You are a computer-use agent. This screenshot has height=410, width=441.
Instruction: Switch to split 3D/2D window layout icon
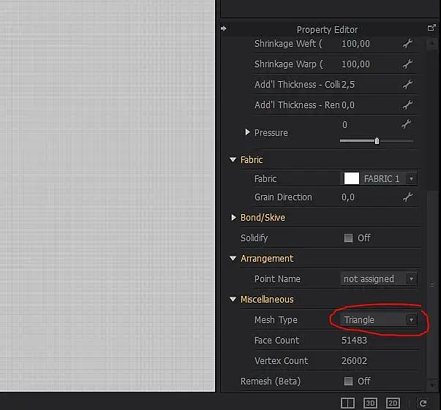point(347,403)
